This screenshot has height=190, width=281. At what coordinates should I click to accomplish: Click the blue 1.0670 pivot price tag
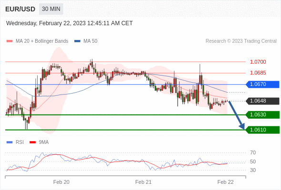tap(262, 84)
